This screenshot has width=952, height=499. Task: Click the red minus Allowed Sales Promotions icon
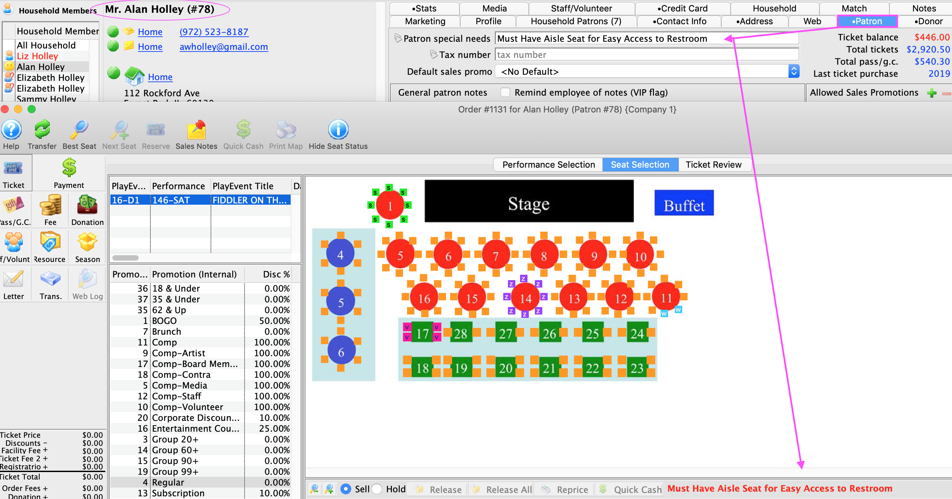(946, 93)
